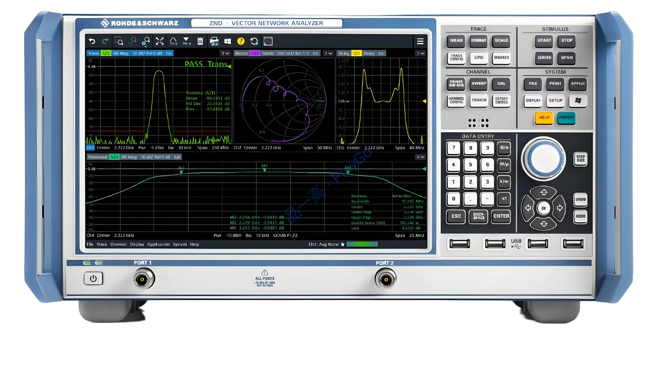Click the zoom-by-marker magnifier icon

click(146, 41)
